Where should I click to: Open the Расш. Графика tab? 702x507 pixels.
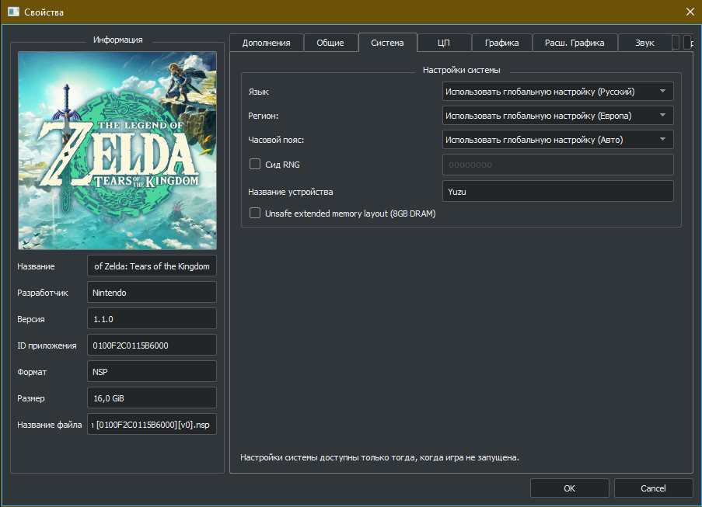pos(575,43)
